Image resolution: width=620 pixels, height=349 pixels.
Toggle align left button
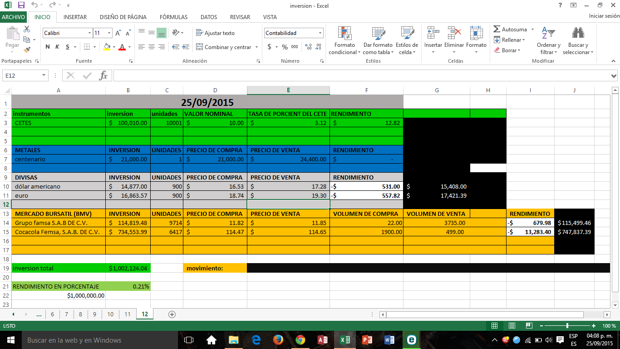(141, 47)
